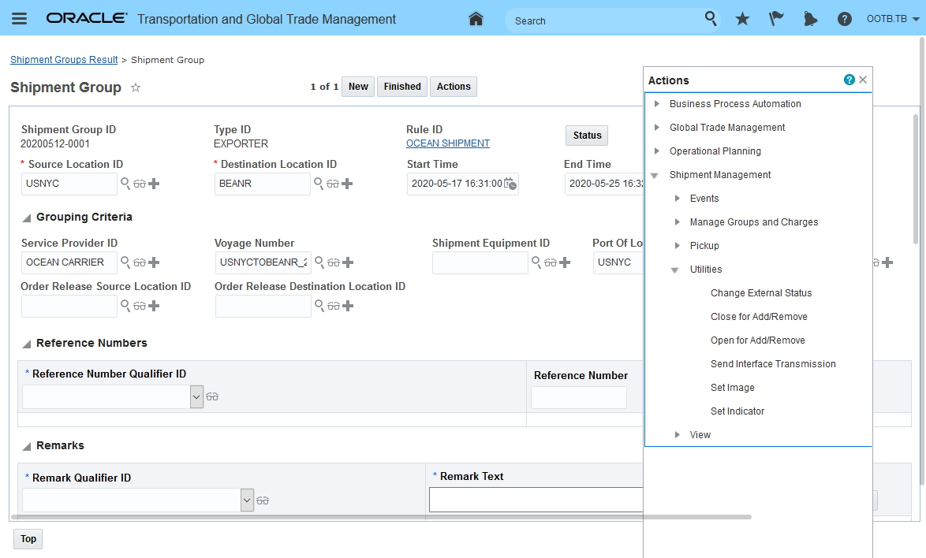The height and width of the screenshot is (558, 926).
Task: Open Reference Number Qualifier ID dropdown
Action: pyautogui.click(x=196, y=397)
